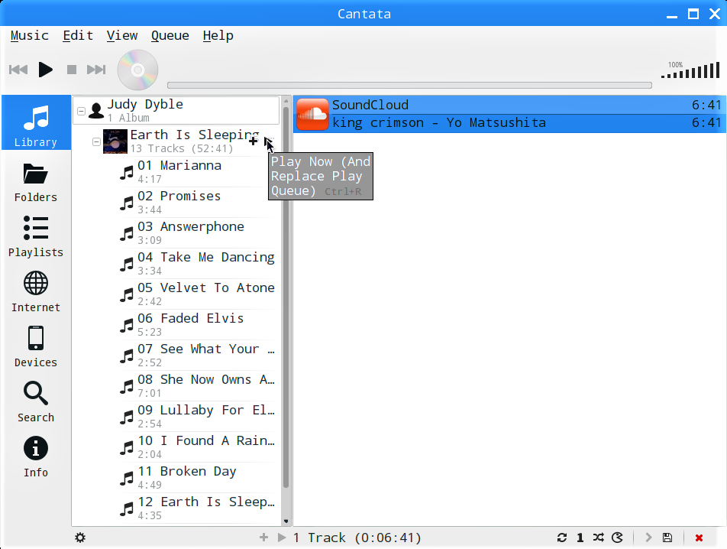
Task: Select track 09 Lullaby For El
Action: 198,417
